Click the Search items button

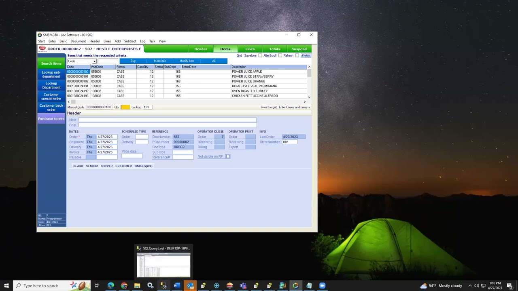click(x=51, y=63)
